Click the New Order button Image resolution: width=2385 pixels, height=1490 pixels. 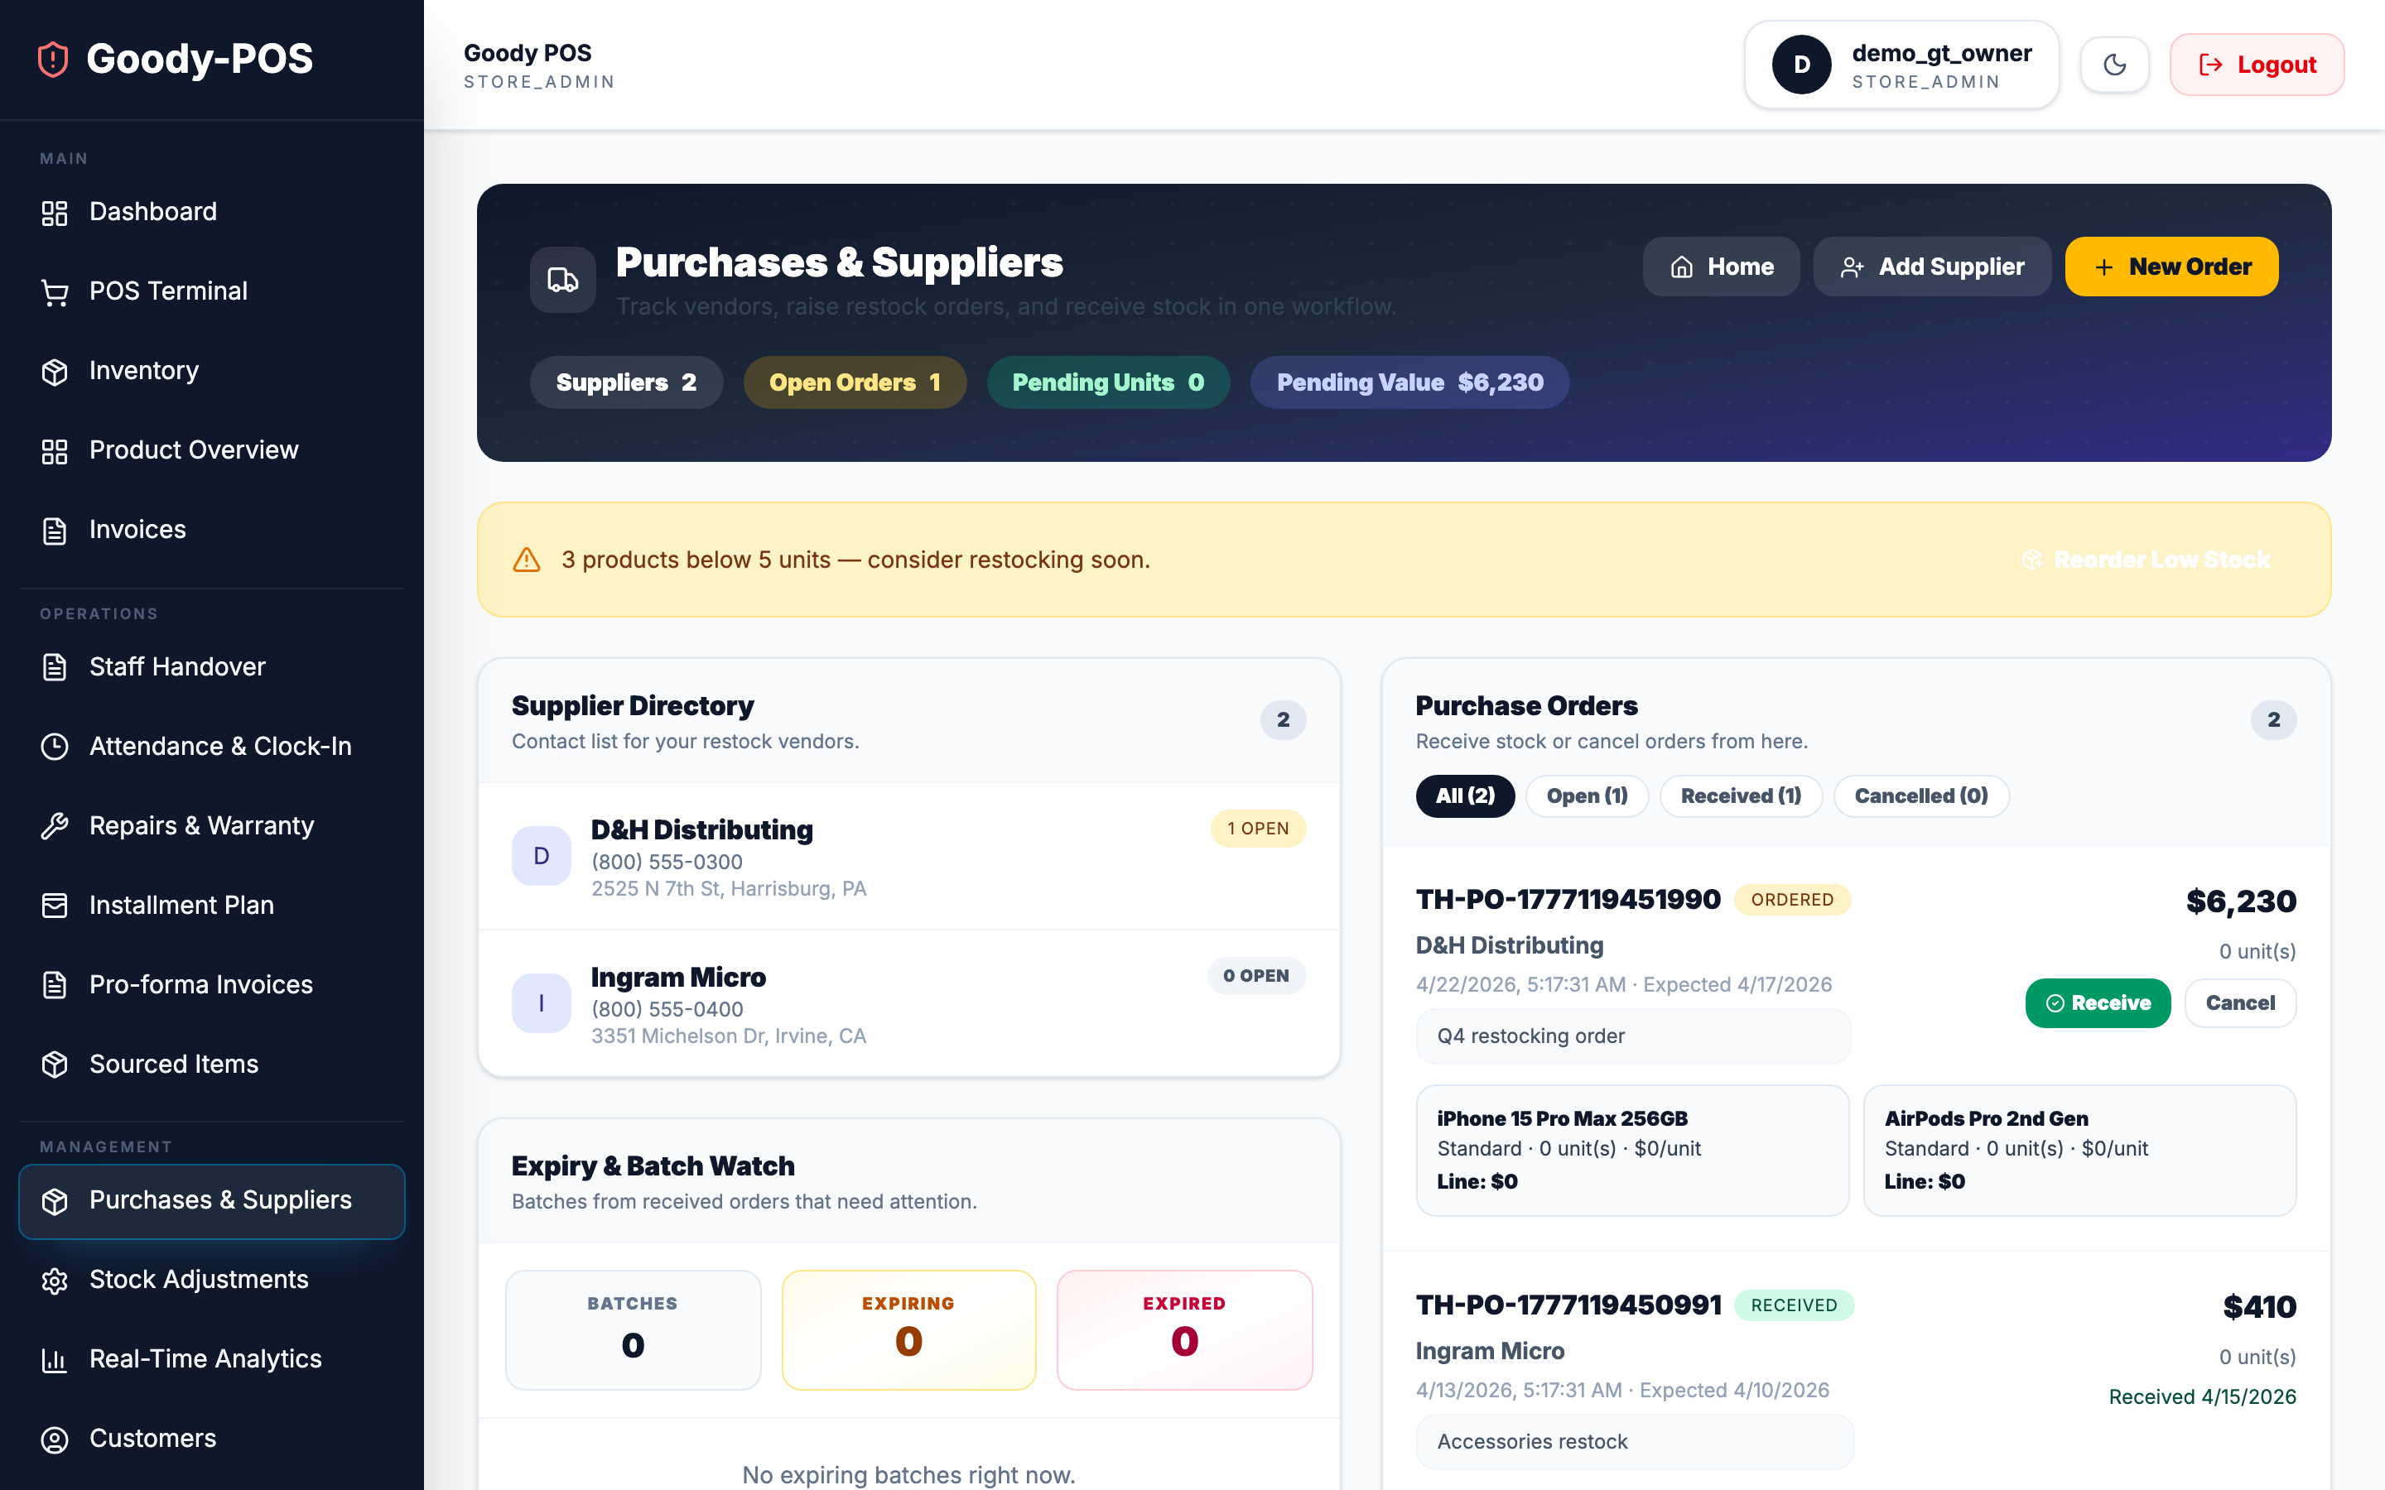pos(2171,266)
